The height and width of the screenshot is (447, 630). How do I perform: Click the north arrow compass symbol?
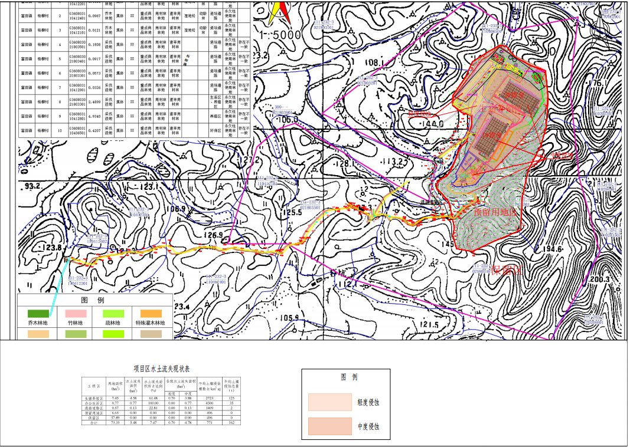279,13
